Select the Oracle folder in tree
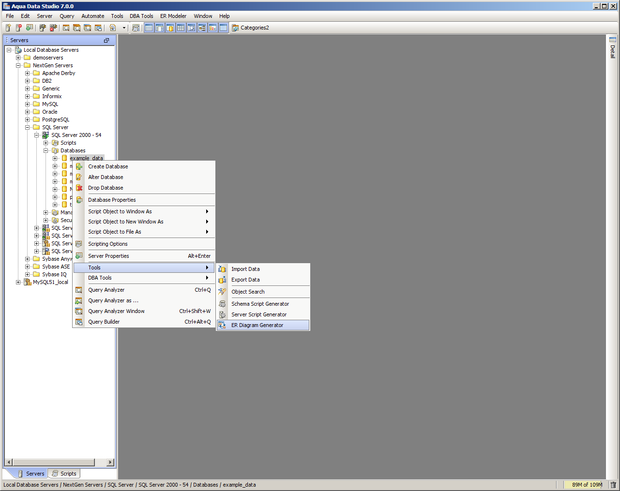 click(x=49, y=112)
